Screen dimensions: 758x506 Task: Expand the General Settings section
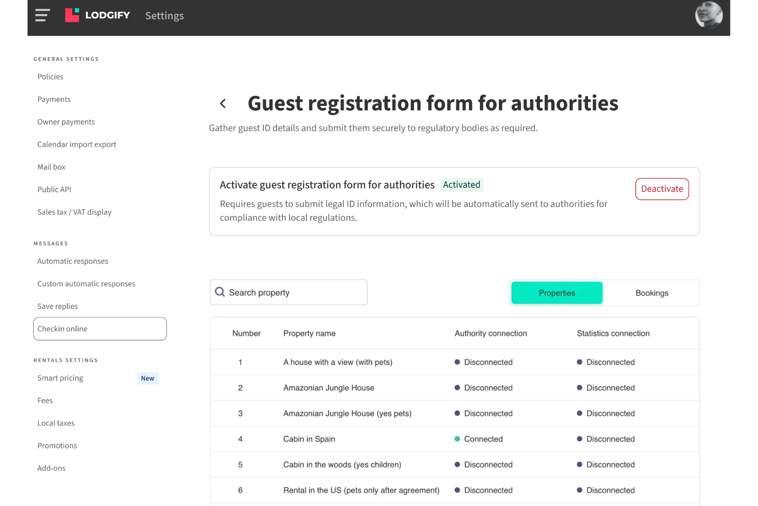click(x=66, y=59)
